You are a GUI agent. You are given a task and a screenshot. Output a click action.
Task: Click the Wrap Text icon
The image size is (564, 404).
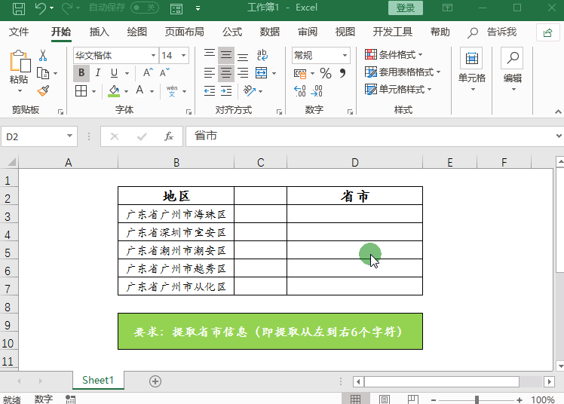coord(262,56)
